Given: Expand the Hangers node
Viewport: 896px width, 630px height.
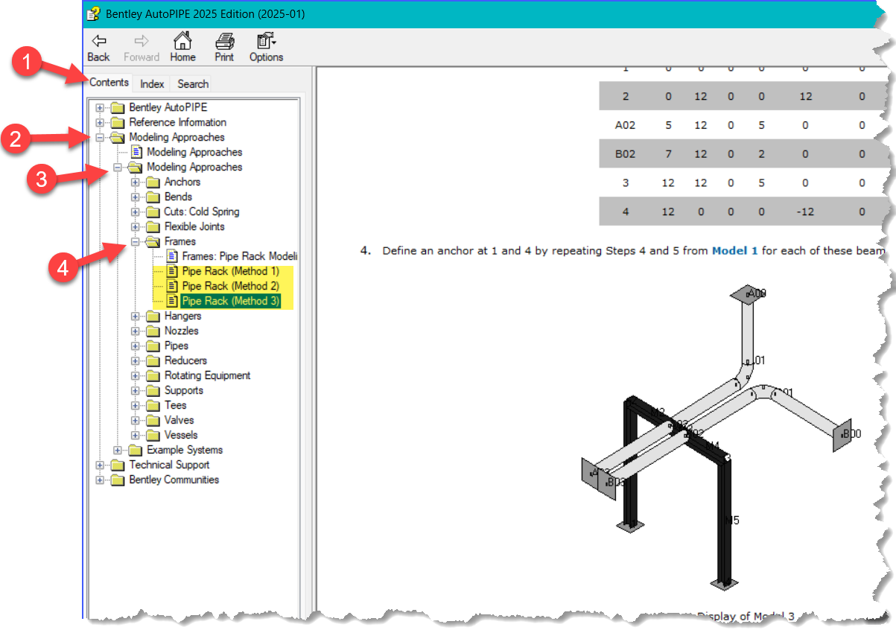Looking at the screenshot, I should coord(136,316).
